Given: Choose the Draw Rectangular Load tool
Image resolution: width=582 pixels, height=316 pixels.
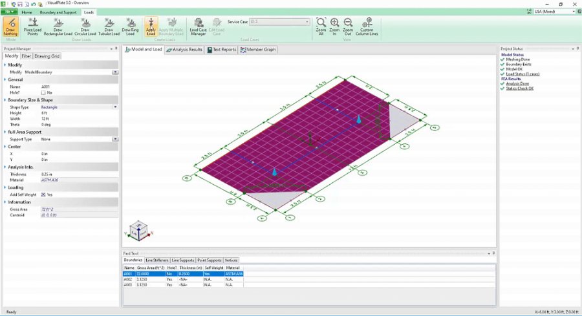Looking at the screenshot, I should coord(58,26).
